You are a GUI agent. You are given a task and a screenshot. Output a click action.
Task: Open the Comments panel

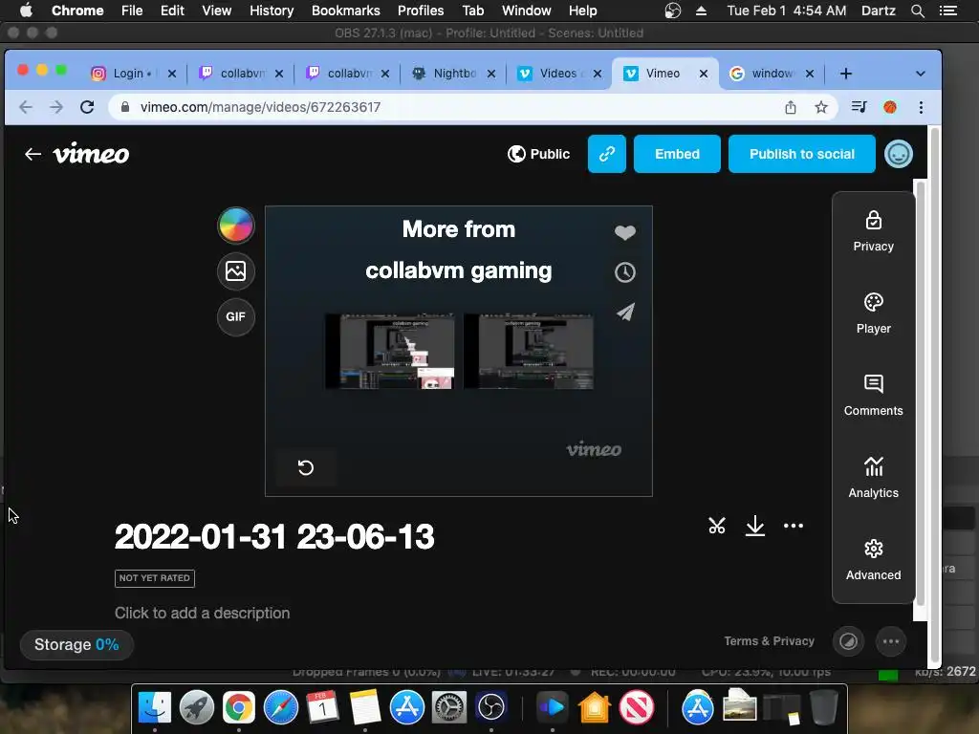873,397
